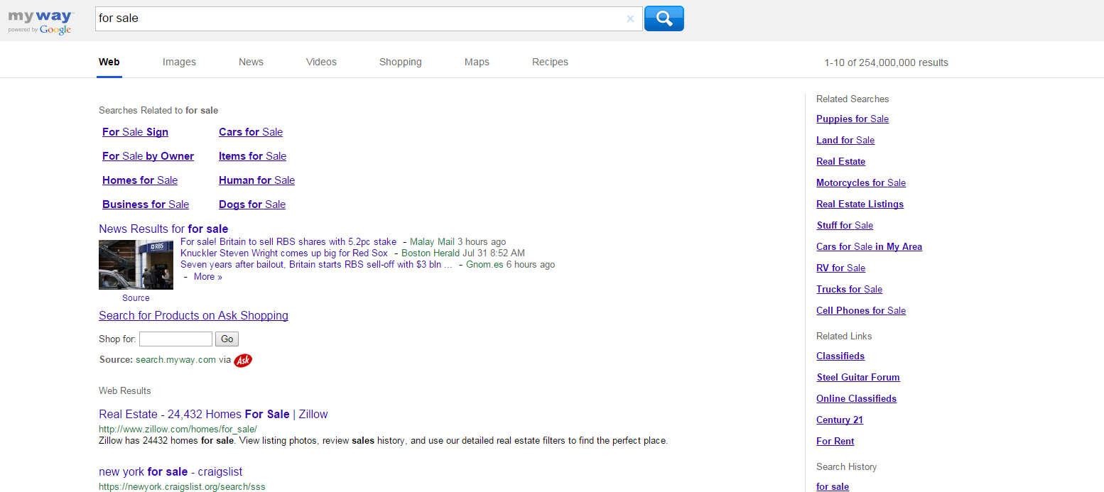Open 'Real Estate Listings' sidebar link
This screenshot has width=1104, height=492.
860,204
